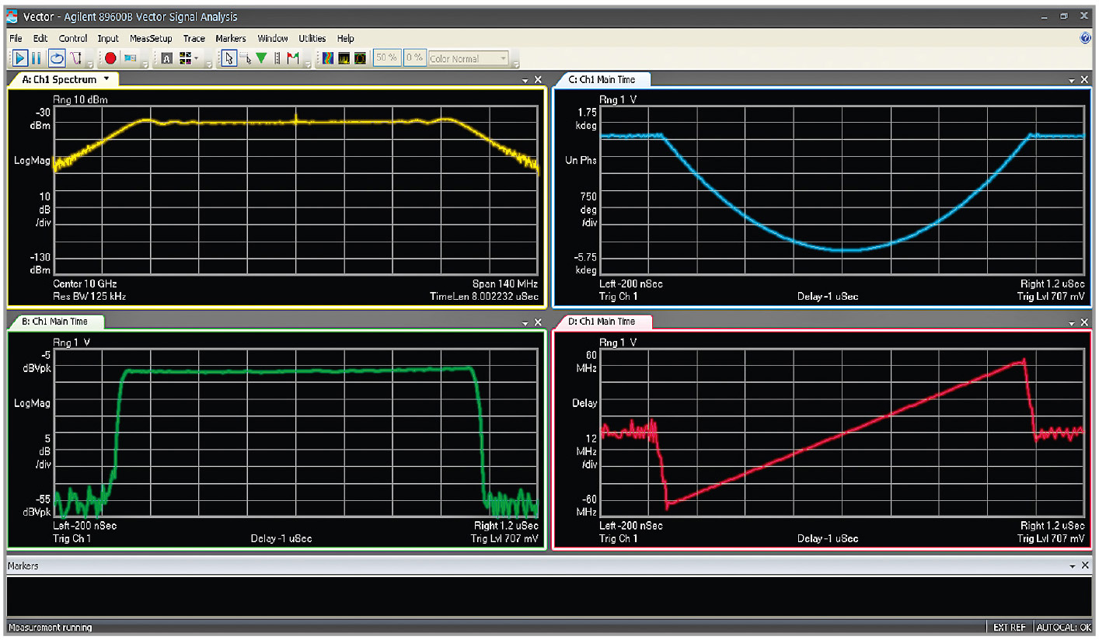Open the Markers panel options arrow
The height and width of the screenshot is (640, 1099).
pyautogui.click(x=1073, y=566)
